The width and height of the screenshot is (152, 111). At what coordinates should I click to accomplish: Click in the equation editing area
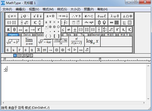pos(74,82)
